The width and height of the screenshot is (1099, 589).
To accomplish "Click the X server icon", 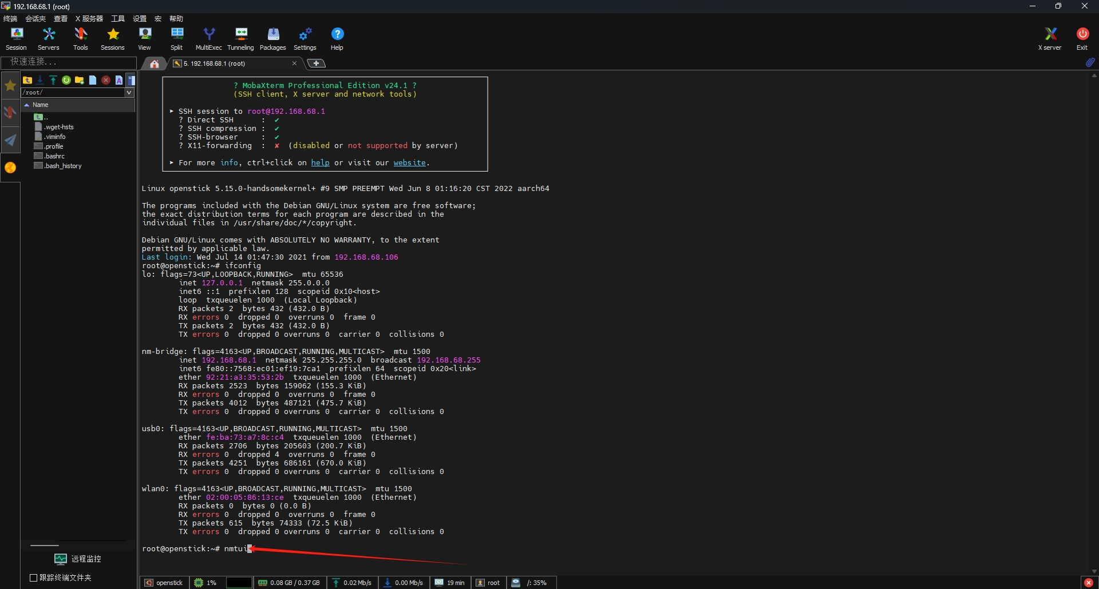I will coord(1050,39).
